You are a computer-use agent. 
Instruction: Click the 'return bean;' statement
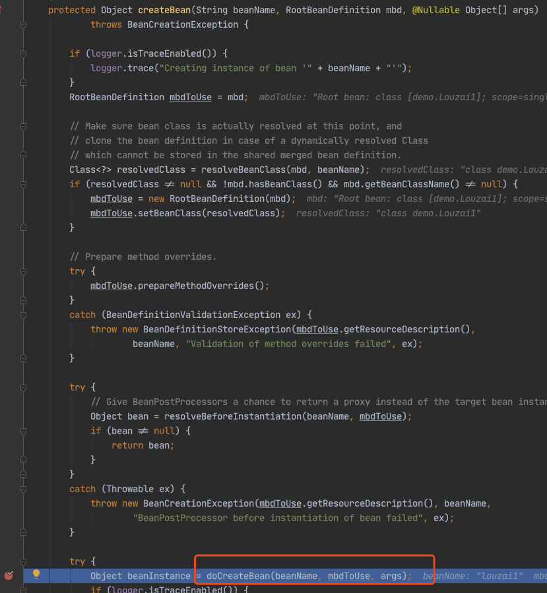[143, 445]
